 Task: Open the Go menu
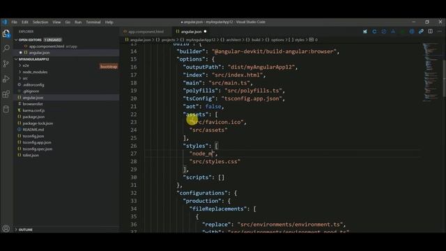point(68,22)
